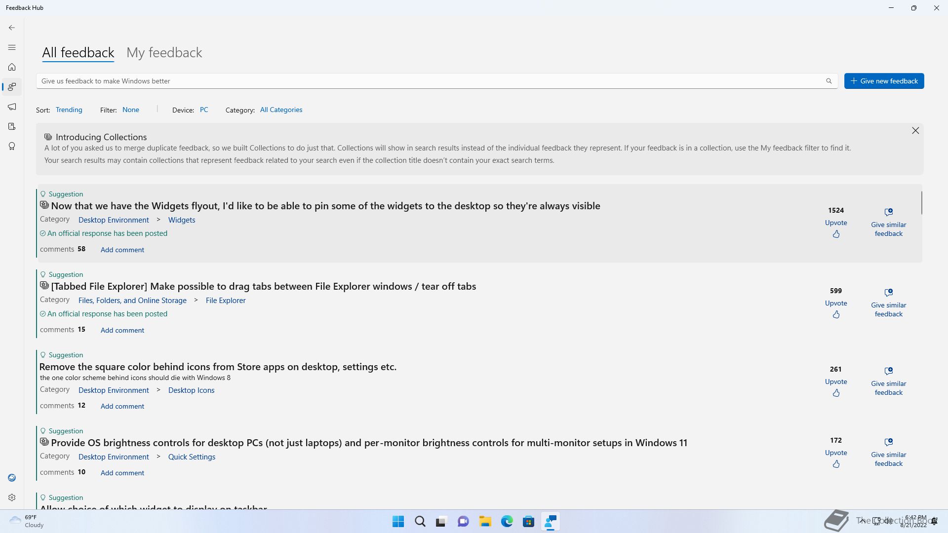Image resolution: width=948 pixels, height=533 pixels.
Task: Launch Microsoft Edge from taskbar
Action: click(x=507, y=521)
